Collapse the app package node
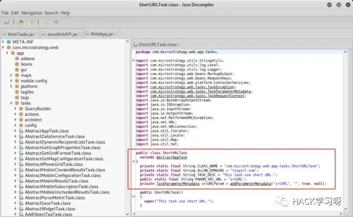Image resolution: width=353 pixels, height=217 pixels. pyautogui.click(x=7, y=53)
